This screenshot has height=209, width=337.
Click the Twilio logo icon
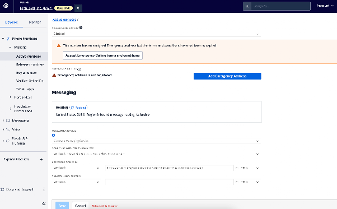coord(6,6)
